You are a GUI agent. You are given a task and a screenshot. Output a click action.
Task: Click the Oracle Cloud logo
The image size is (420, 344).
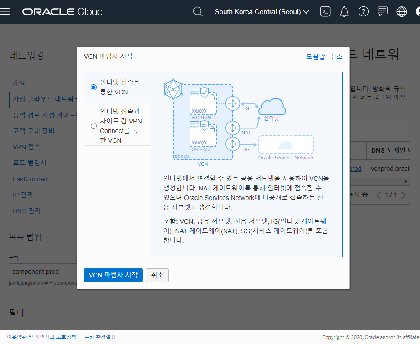pos(62,11)
